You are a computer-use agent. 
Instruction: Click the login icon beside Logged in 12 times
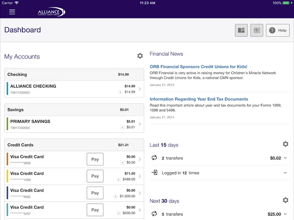[154, 173]
